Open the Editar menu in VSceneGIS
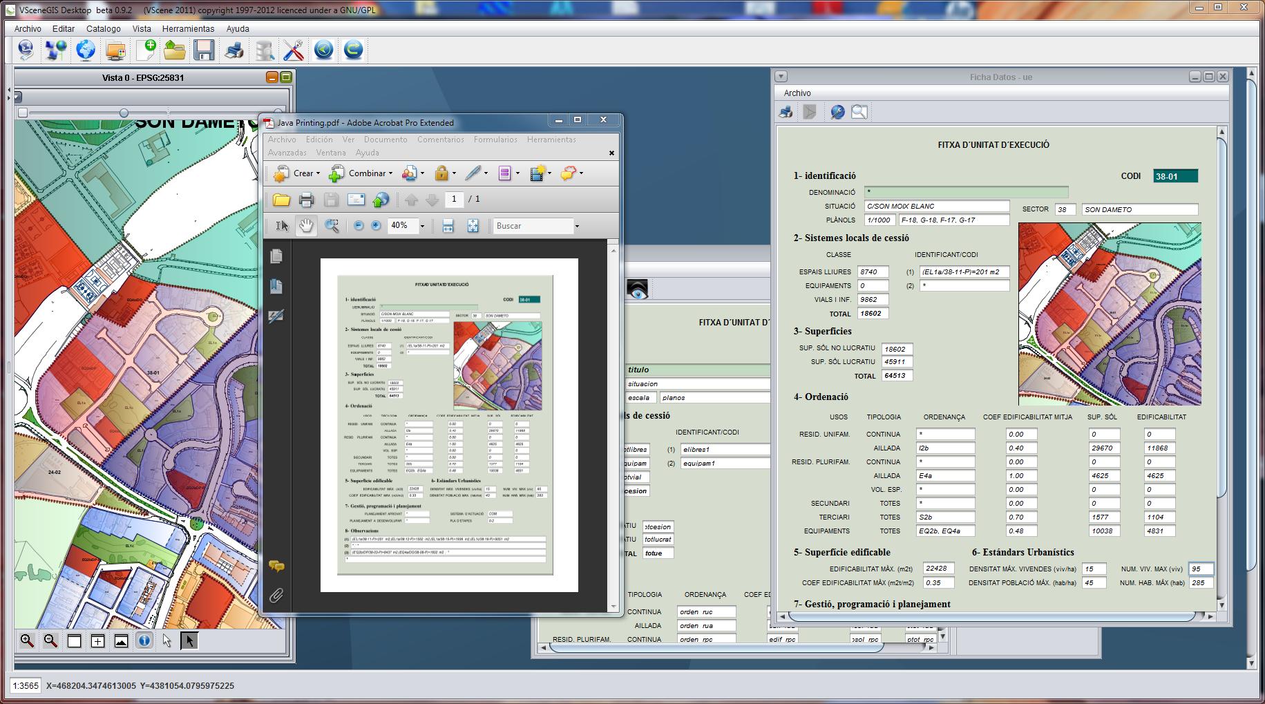 (x=64, y=29)
